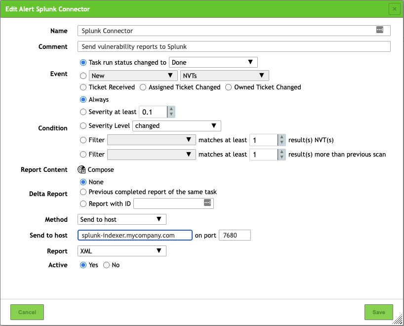The height and width of the screenshot is (326, 404).
Task: Click the Severity at least 0.1 field
Action: (153, 112)
